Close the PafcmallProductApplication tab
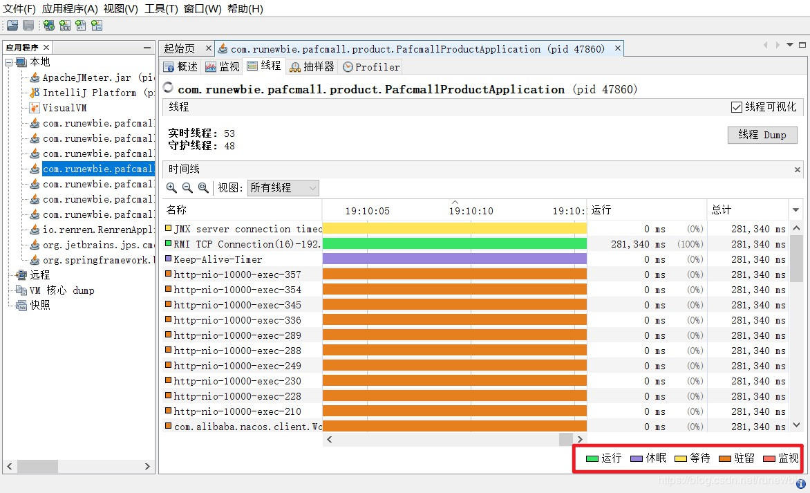The width and height of the screenshot is (810, 493). (x=617, y=48)
